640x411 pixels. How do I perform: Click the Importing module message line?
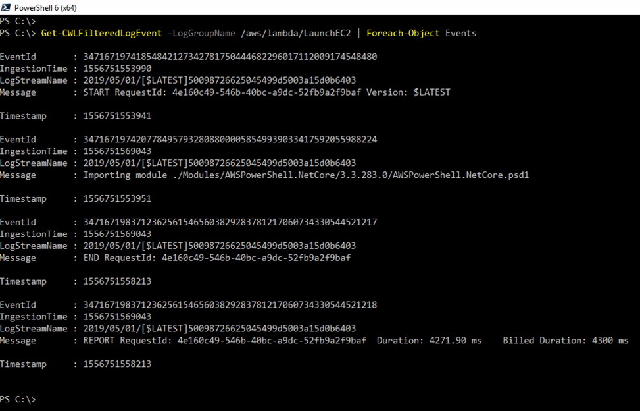pyautogui.click(x=306, y=175)
